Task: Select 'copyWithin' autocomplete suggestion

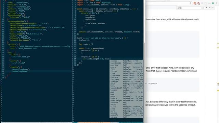Action: click(126, 63)
